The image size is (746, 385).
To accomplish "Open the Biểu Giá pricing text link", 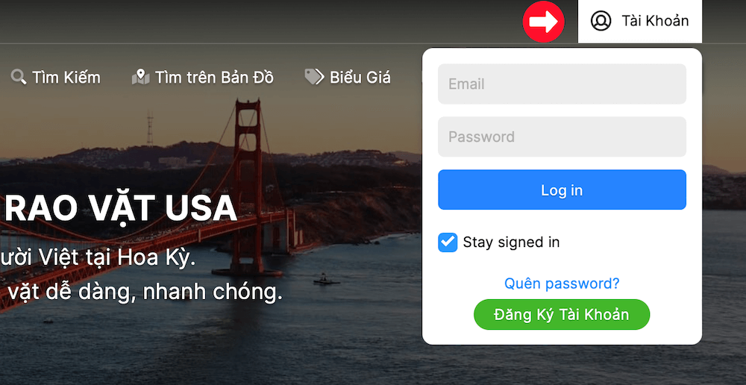I will (x=360, y=77).
